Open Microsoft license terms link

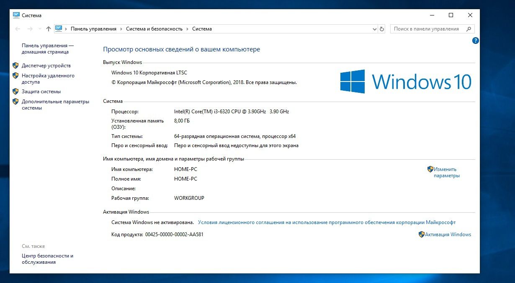click(327, 222)
